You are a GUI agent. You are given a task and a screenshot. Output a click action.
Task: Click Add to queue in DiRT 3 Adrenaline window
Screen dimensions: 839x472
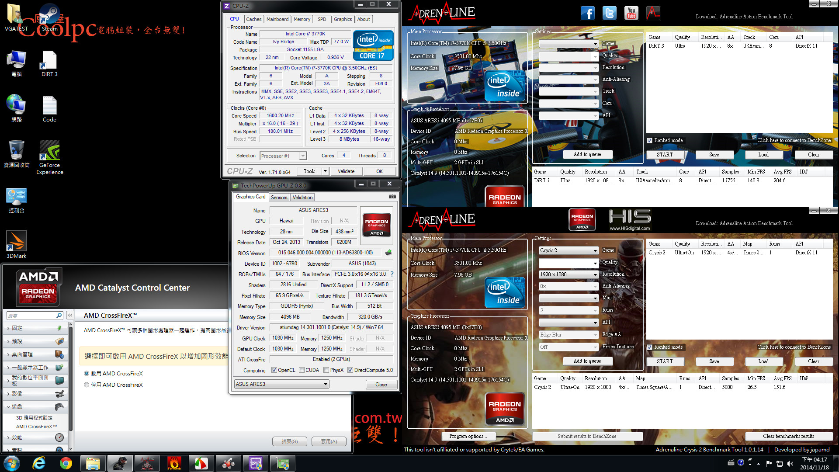(x=587, y=154)
